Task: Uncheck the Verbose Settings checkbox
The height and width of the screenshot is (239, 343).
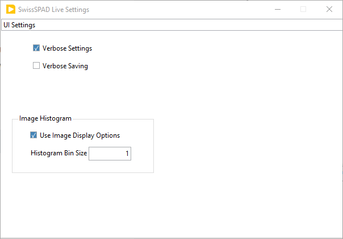Action: click(x=36, y=48)
